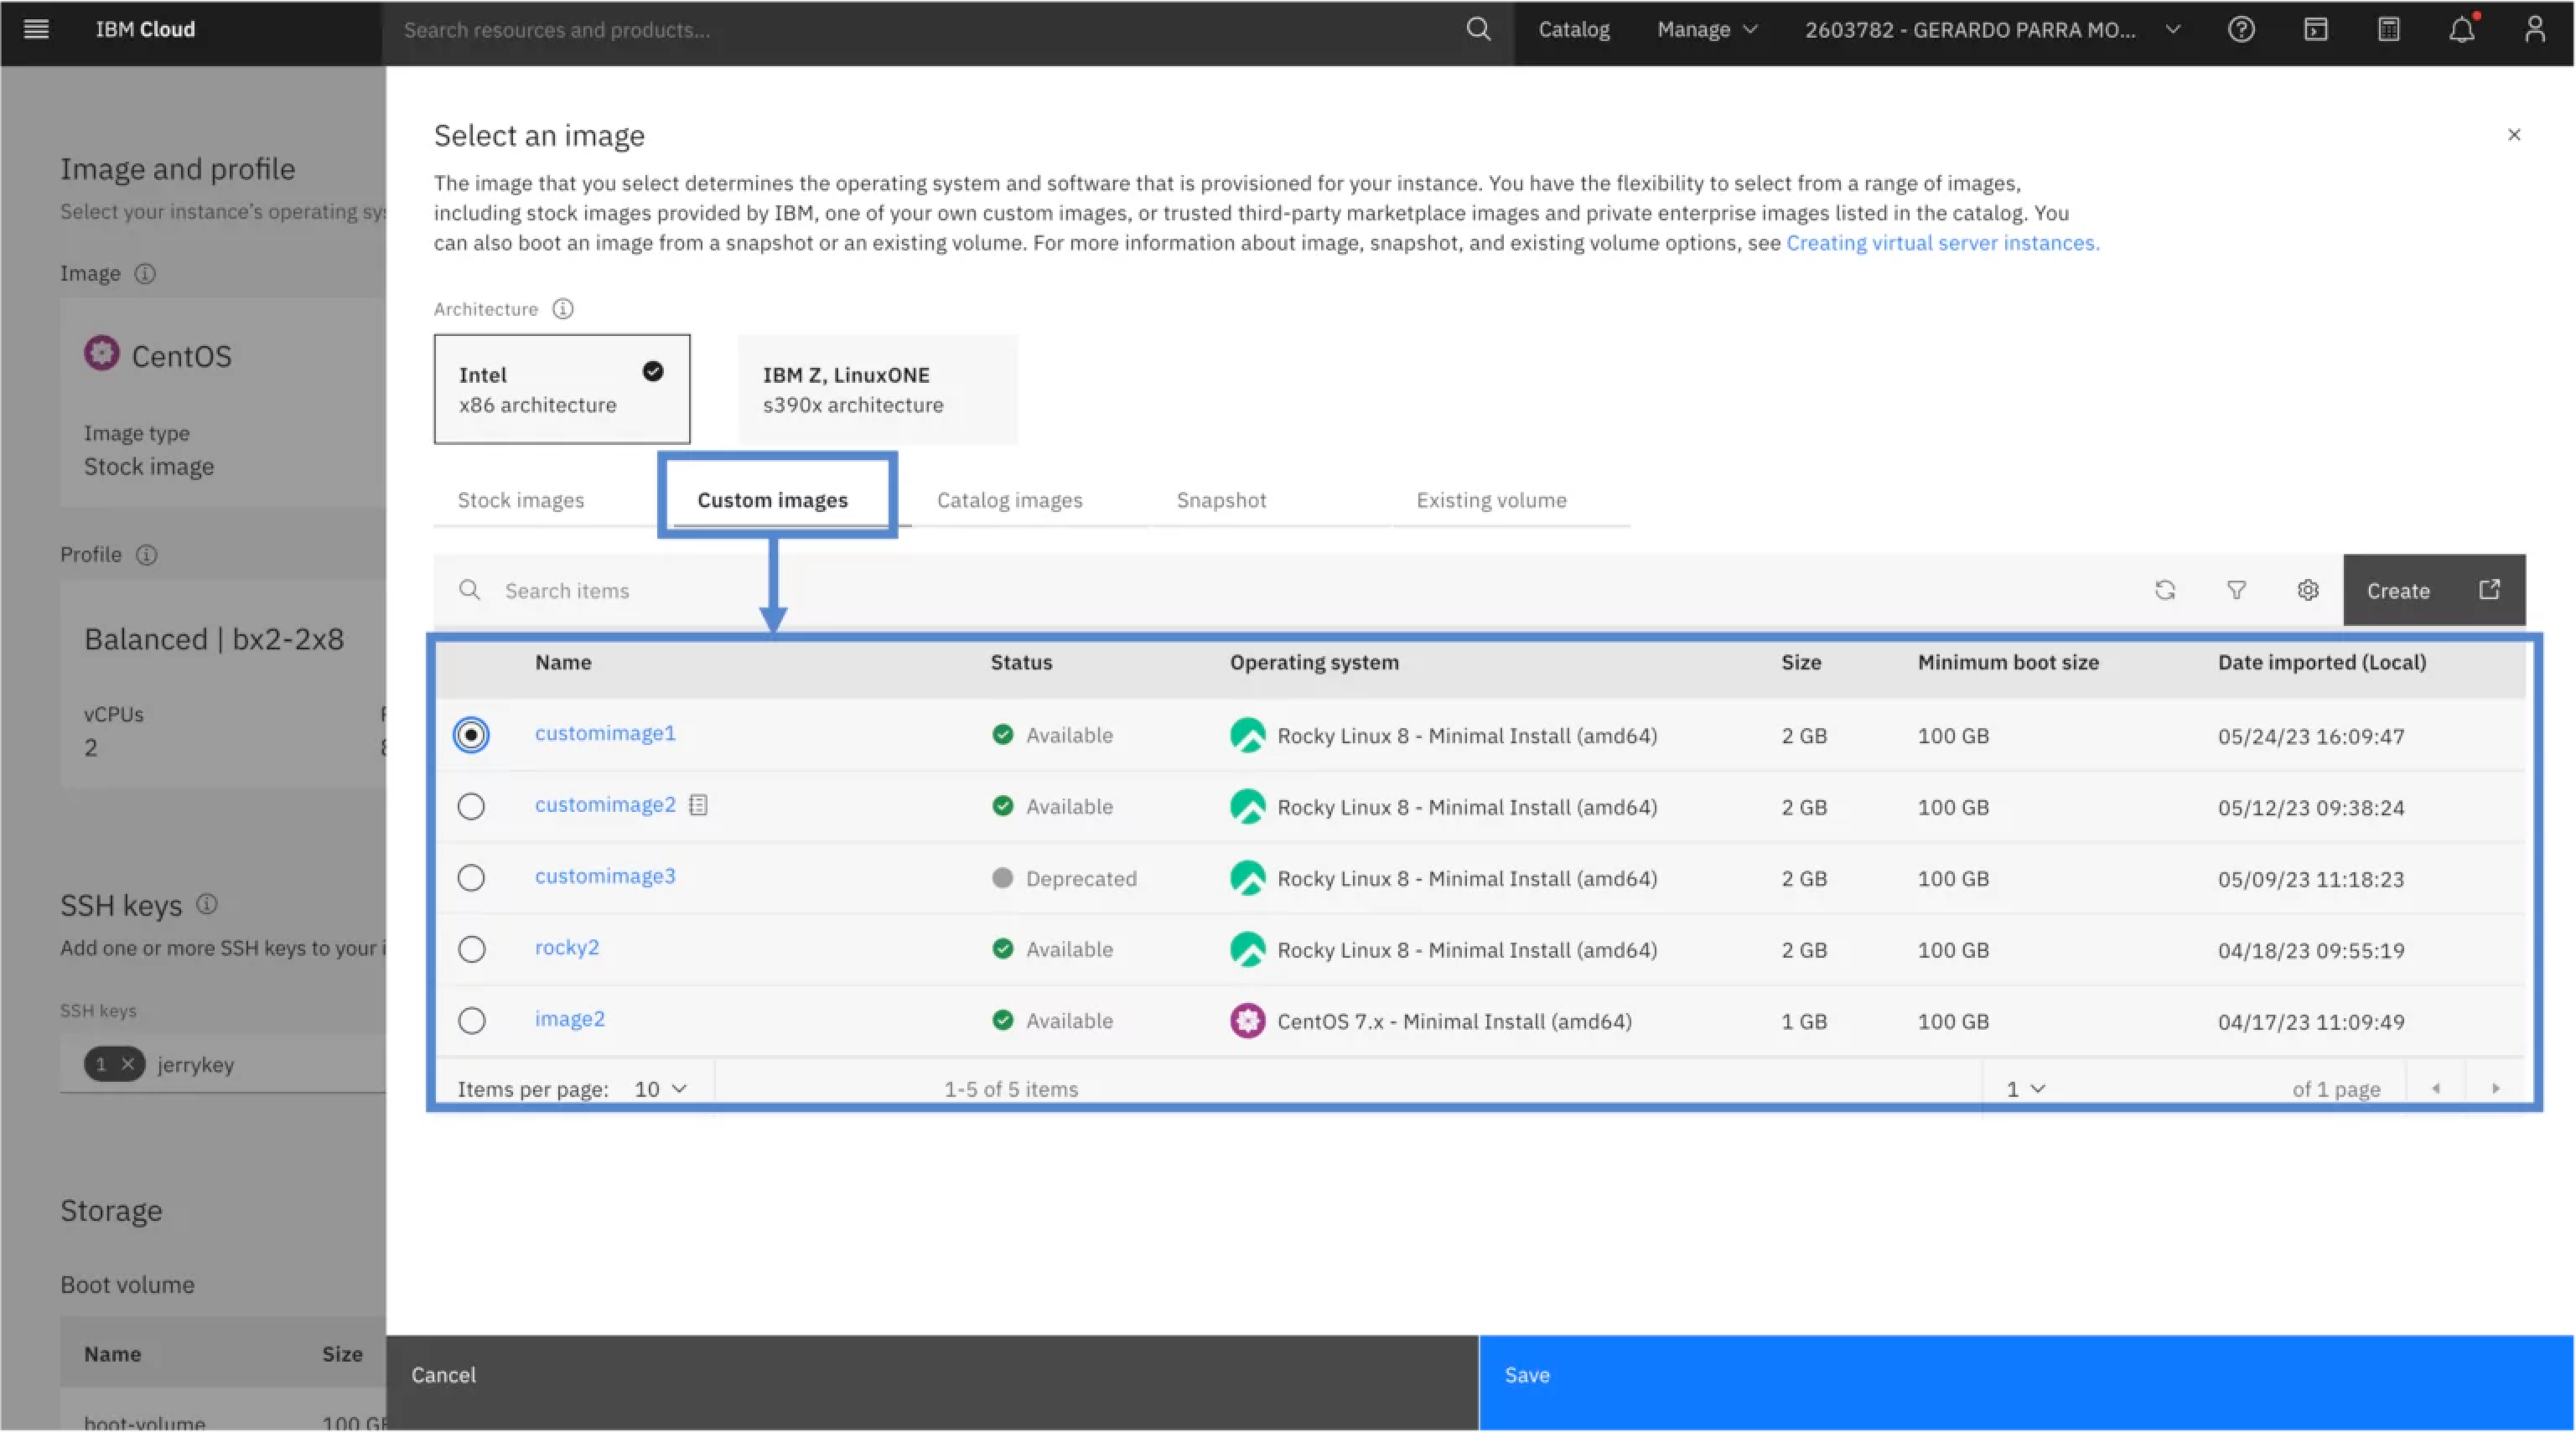
Task: Open the Catalog menu item
Action: click(1573, 29)
